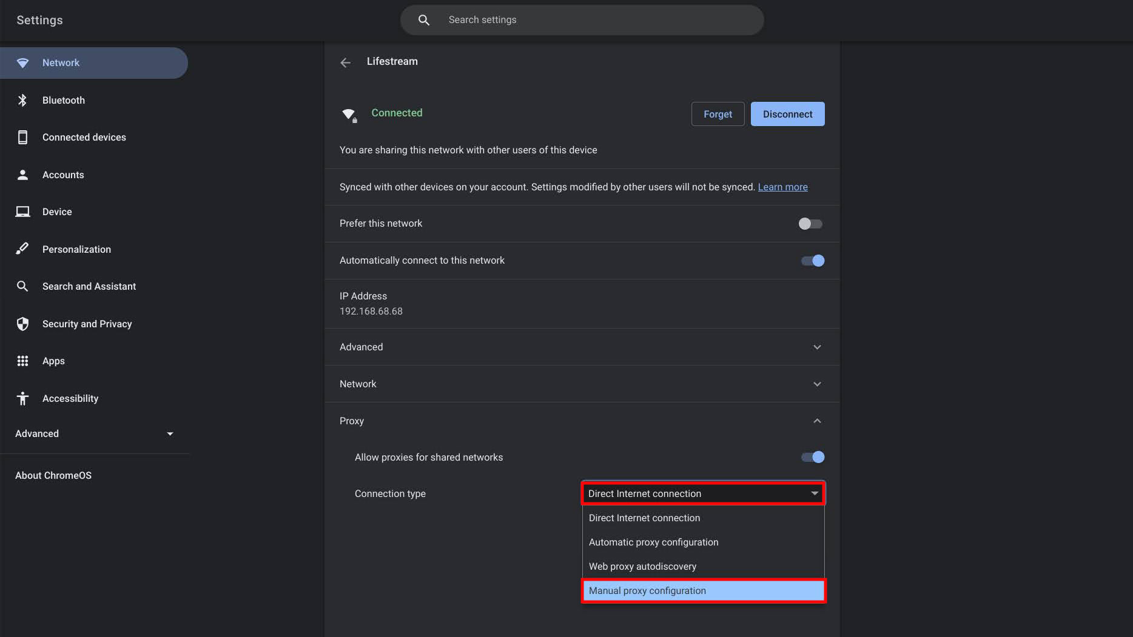The width and height of the screenshot is (1133, 637).
Task: Open the Learn more link
Action: coord(782,187)
